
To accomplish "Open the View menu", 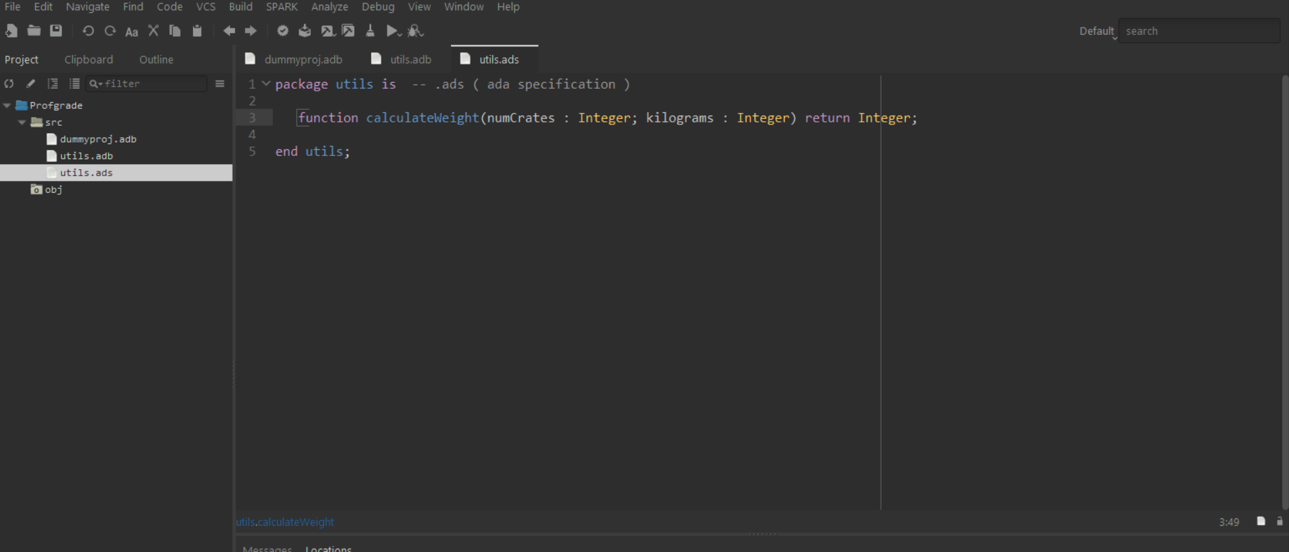I will (420, 7).
